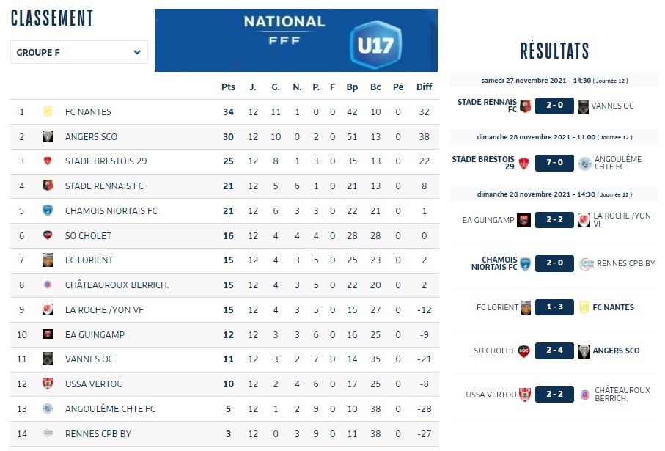Click the FC Nantes crest in standings
Viewport: 665px width, 451px height.
tap(48, 112)
